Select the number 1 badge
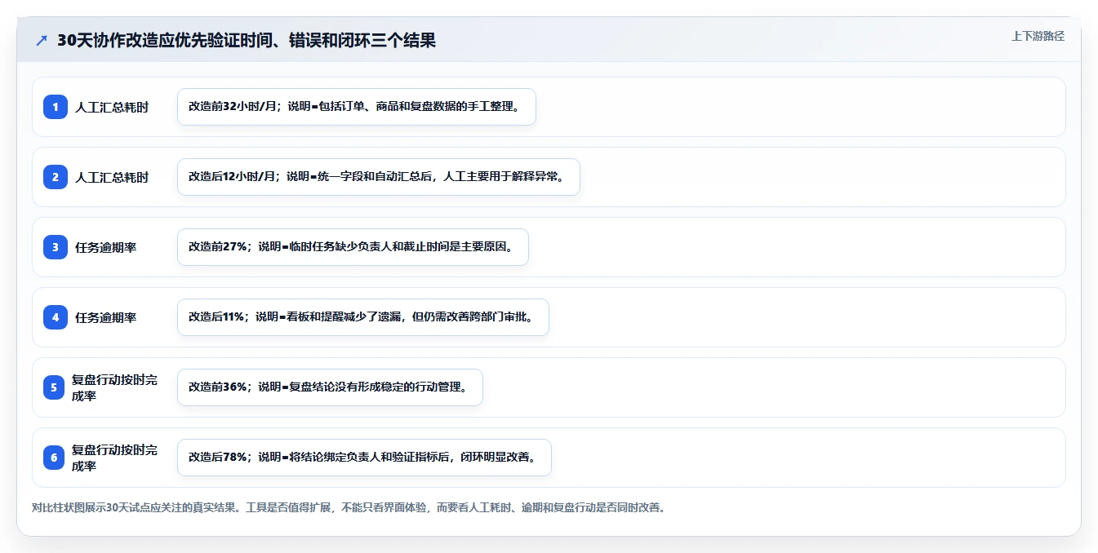Viewport: 1098px width, 553px height. 56,107
